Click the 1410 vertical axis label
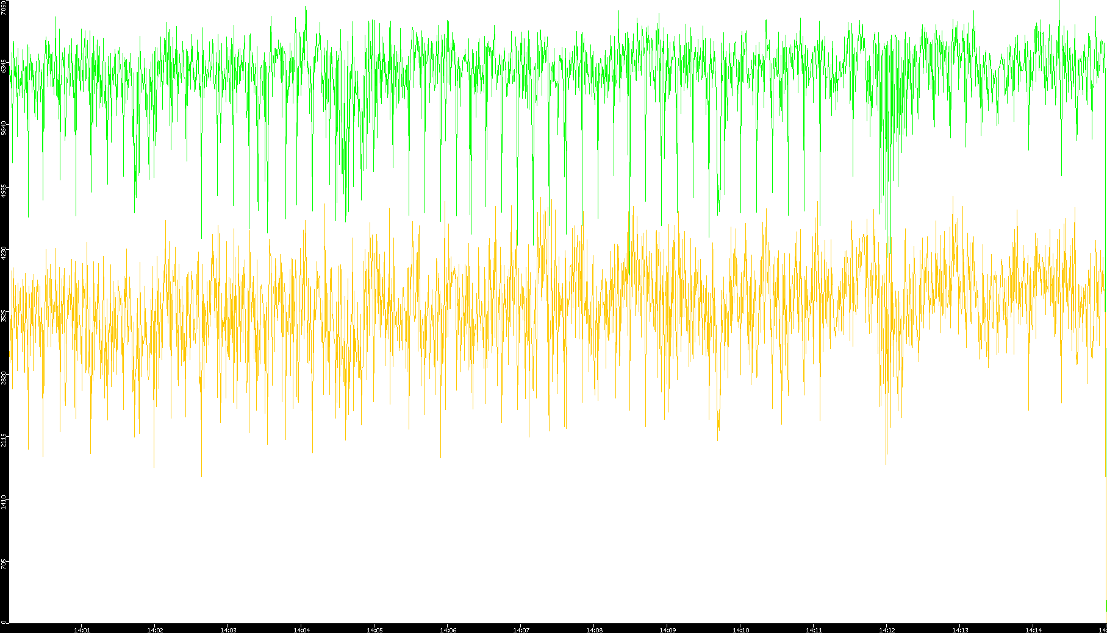This screenshot has height=633, width=1107. point(4,503)
